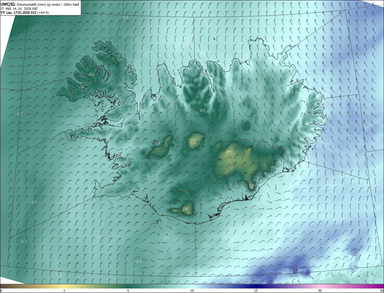Click the 50 tick label on the color scale

[x=382, y=291]
